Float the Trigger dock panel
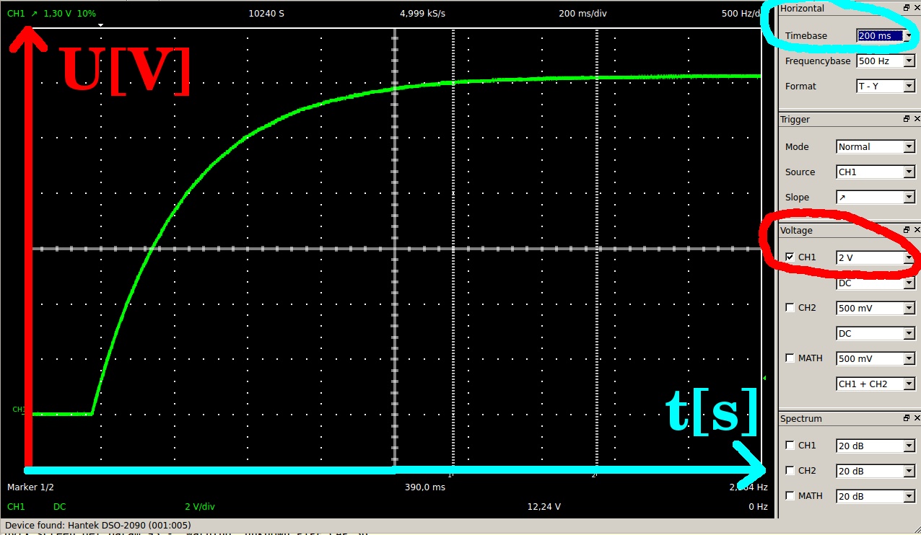921x535 pixels. pyautogui.click(x=907, y=119)
